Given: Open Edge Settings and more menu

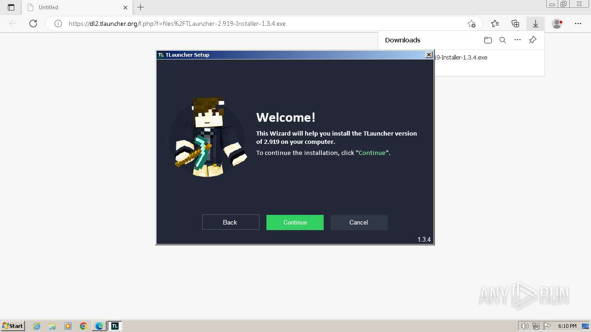Looking at the screenshot, I should (578, 24).
